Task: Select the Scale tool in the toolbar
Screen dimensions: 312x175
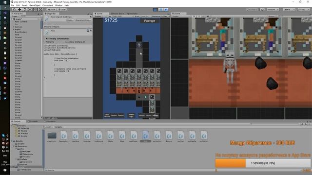Action: coord(30,10)
